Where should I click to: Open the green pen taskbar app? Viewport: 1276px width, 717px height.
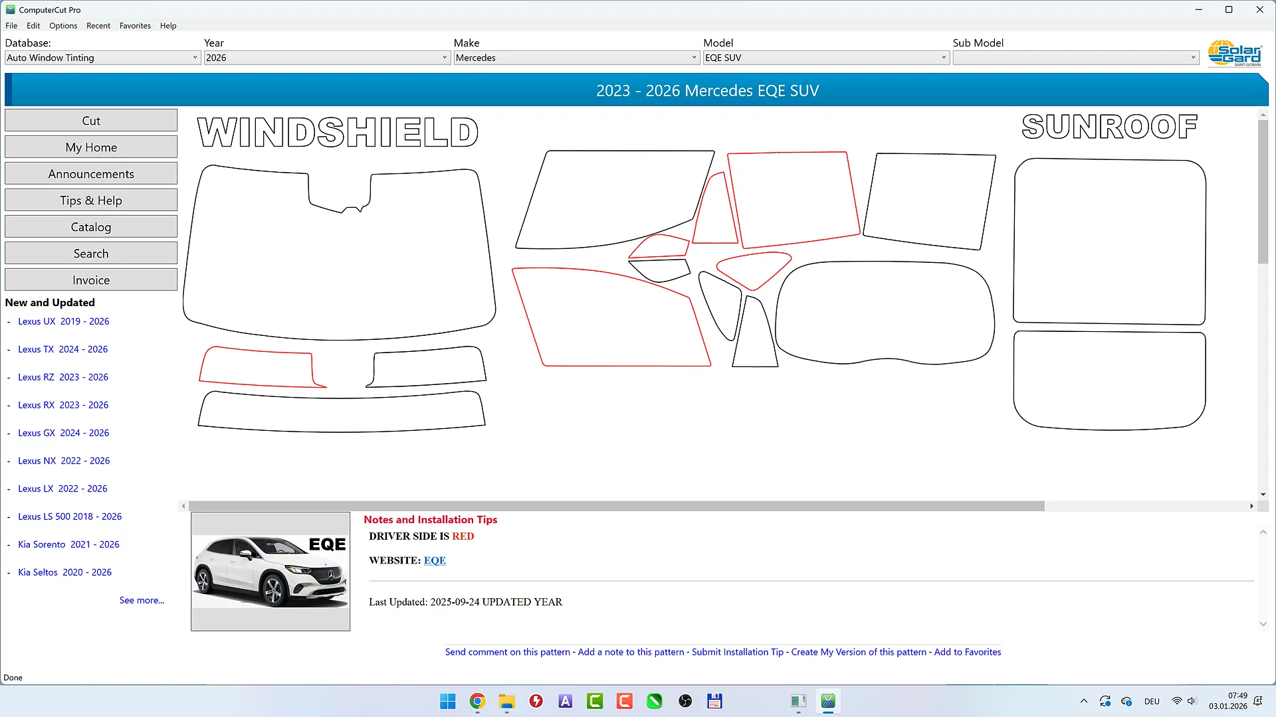pos(655,701)
